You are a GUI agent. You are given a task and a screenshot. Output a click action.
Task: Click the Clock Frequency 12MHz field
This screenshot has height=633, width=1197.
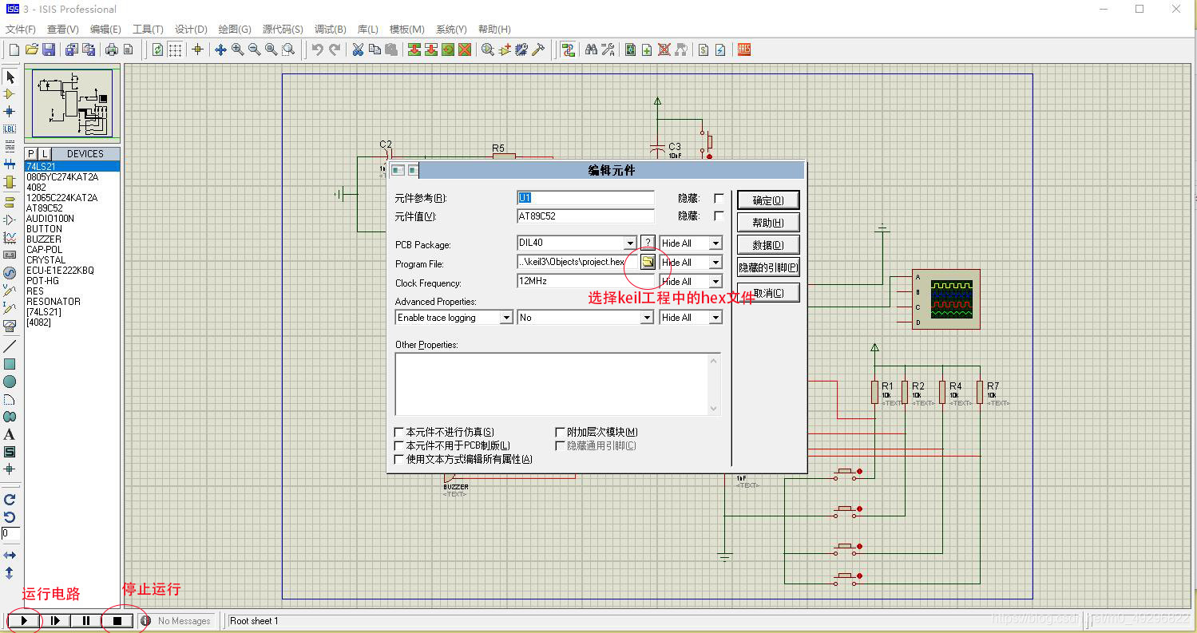click(x=585, y=281)
